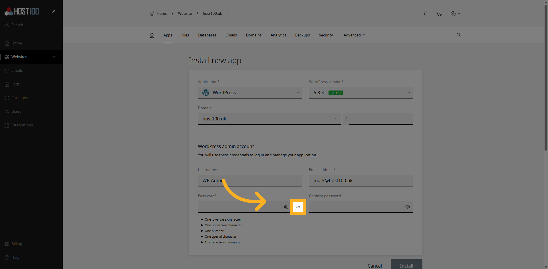548x269 pixels.
Task: Toggle dark mode moon icon
Action: [x=440, y=14]
